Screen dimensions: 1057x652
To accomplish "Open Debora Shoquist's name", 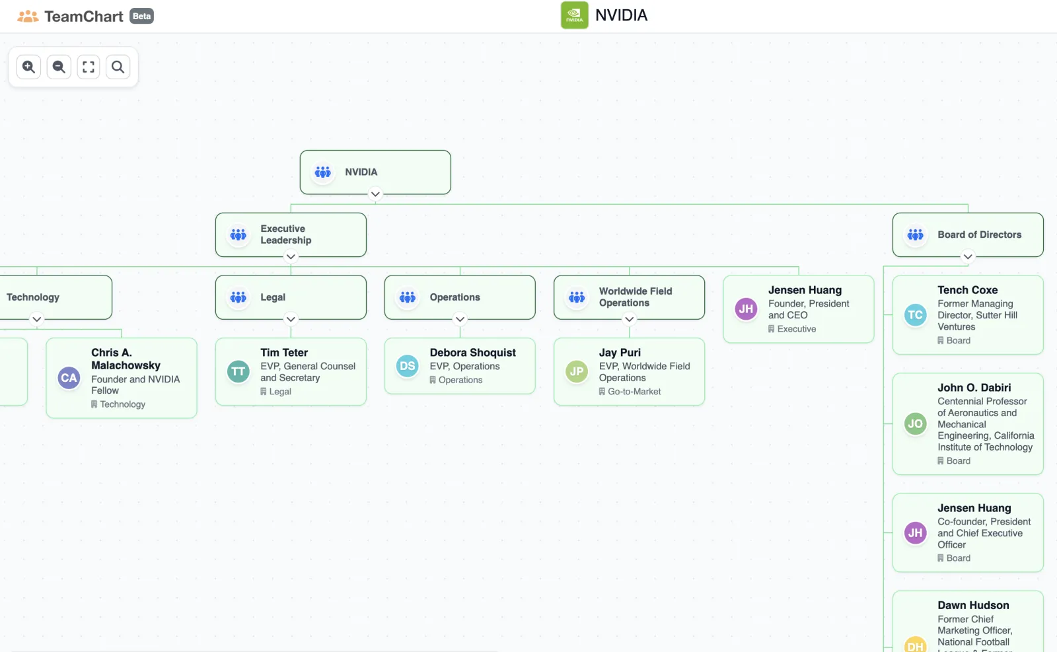I will point(473,353).
